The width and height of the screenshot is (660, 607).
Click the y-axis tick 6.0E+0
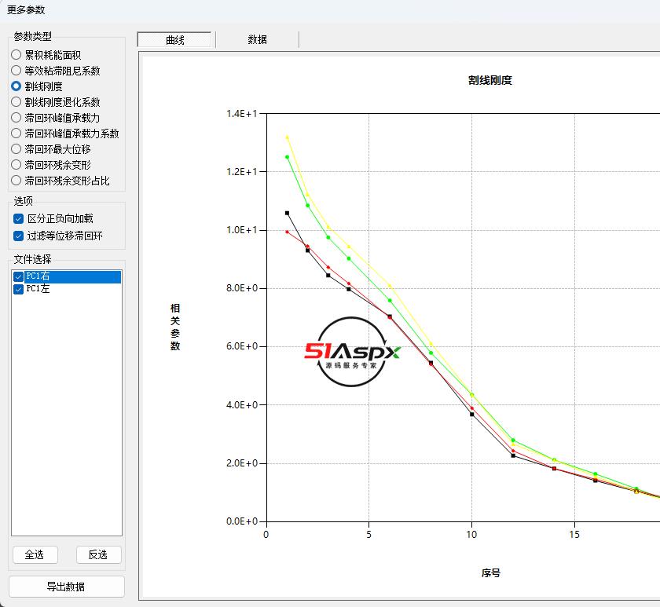[x=242, y=346]
